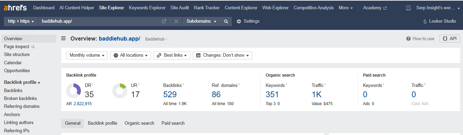The width and height of the screenshot is (463, 135).
Task: Click the UR donut chart
Action: point(120,91)
